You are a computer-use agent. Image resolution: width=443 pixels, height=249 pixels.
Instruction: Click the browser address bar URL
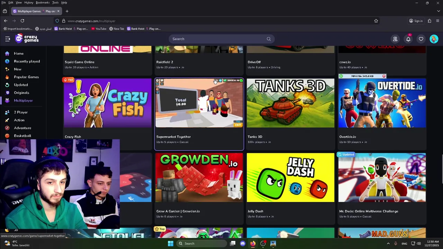click(91, 21)
